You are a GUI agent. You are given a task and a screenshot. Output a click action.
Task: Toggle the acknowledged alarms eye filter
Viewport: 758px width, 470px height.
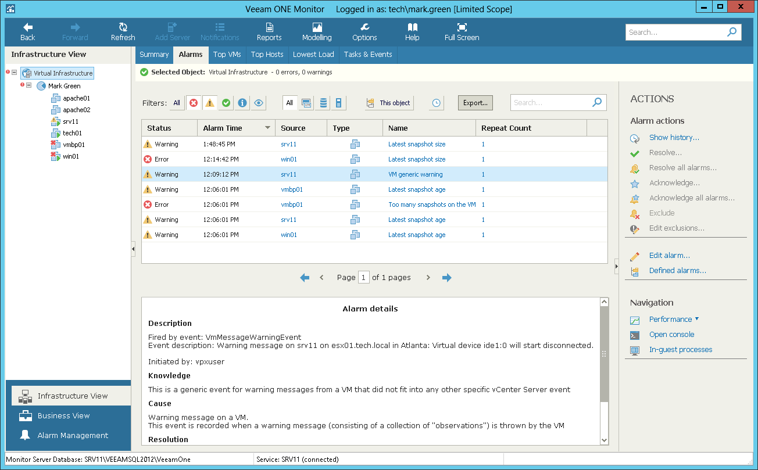click(x=259, y=103)
